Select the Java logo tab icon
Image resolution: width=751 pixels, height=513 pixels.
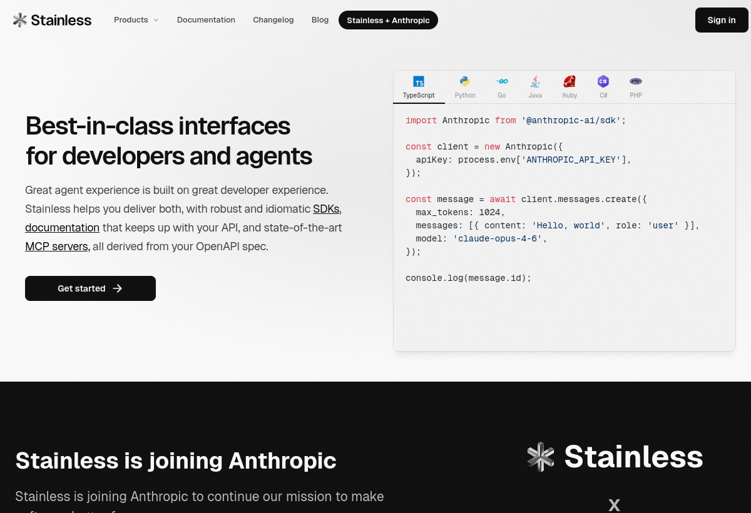tap(535, 81)
